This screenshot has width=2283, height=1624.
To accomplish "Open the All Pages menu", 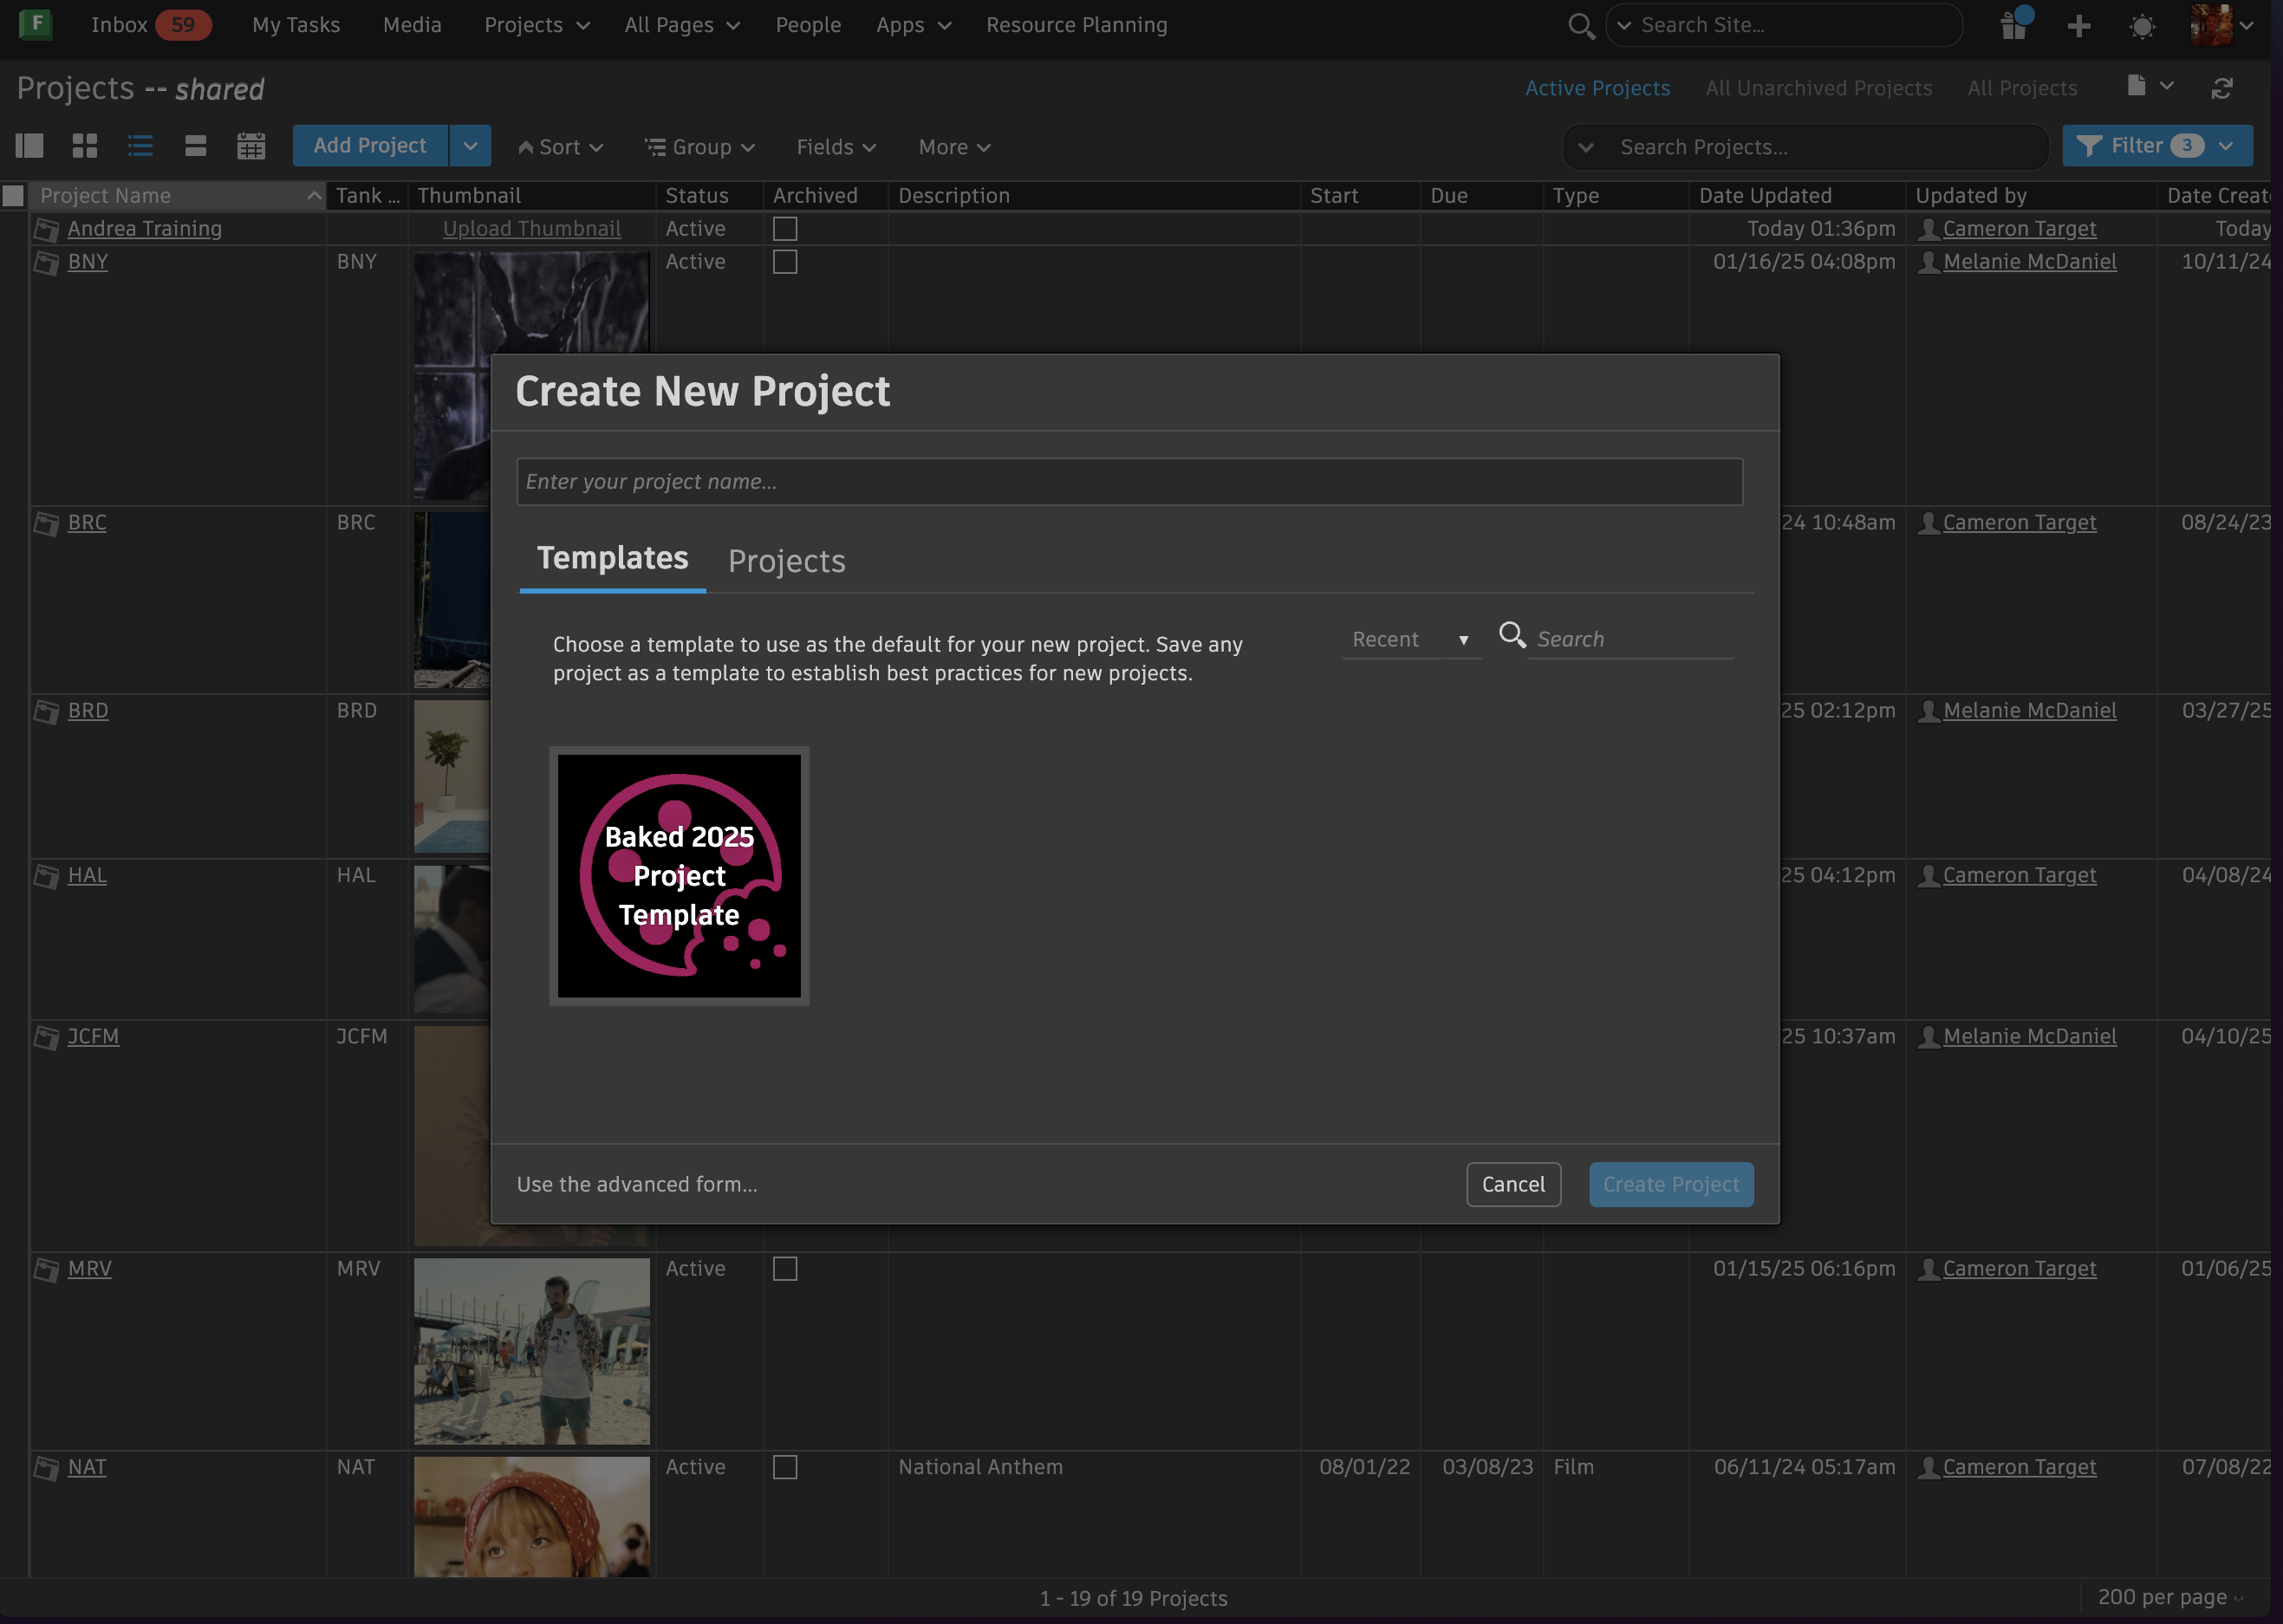I will click(x=681, y=25).
